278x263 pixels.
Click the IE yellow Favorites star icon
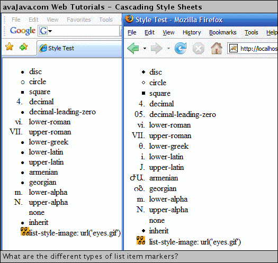9,47
